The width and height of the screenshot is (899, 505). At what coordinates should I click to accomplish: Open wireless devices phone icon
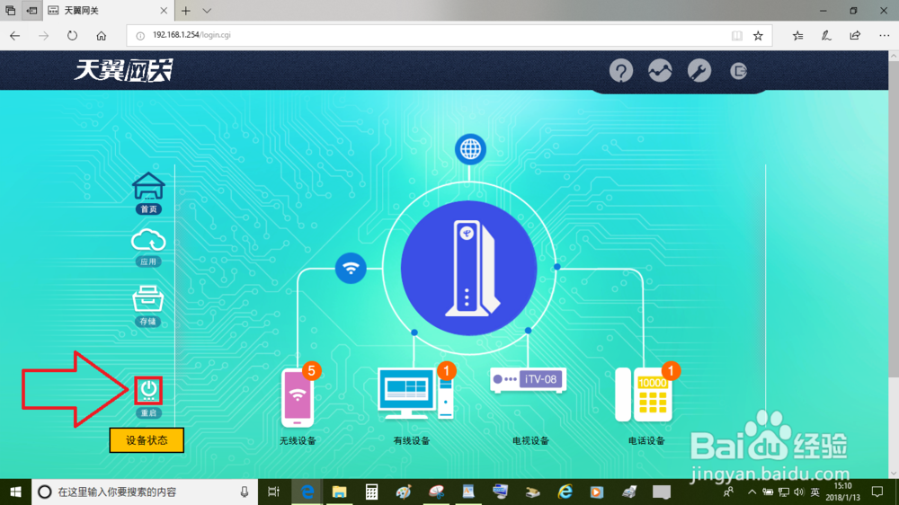(298, 397)
